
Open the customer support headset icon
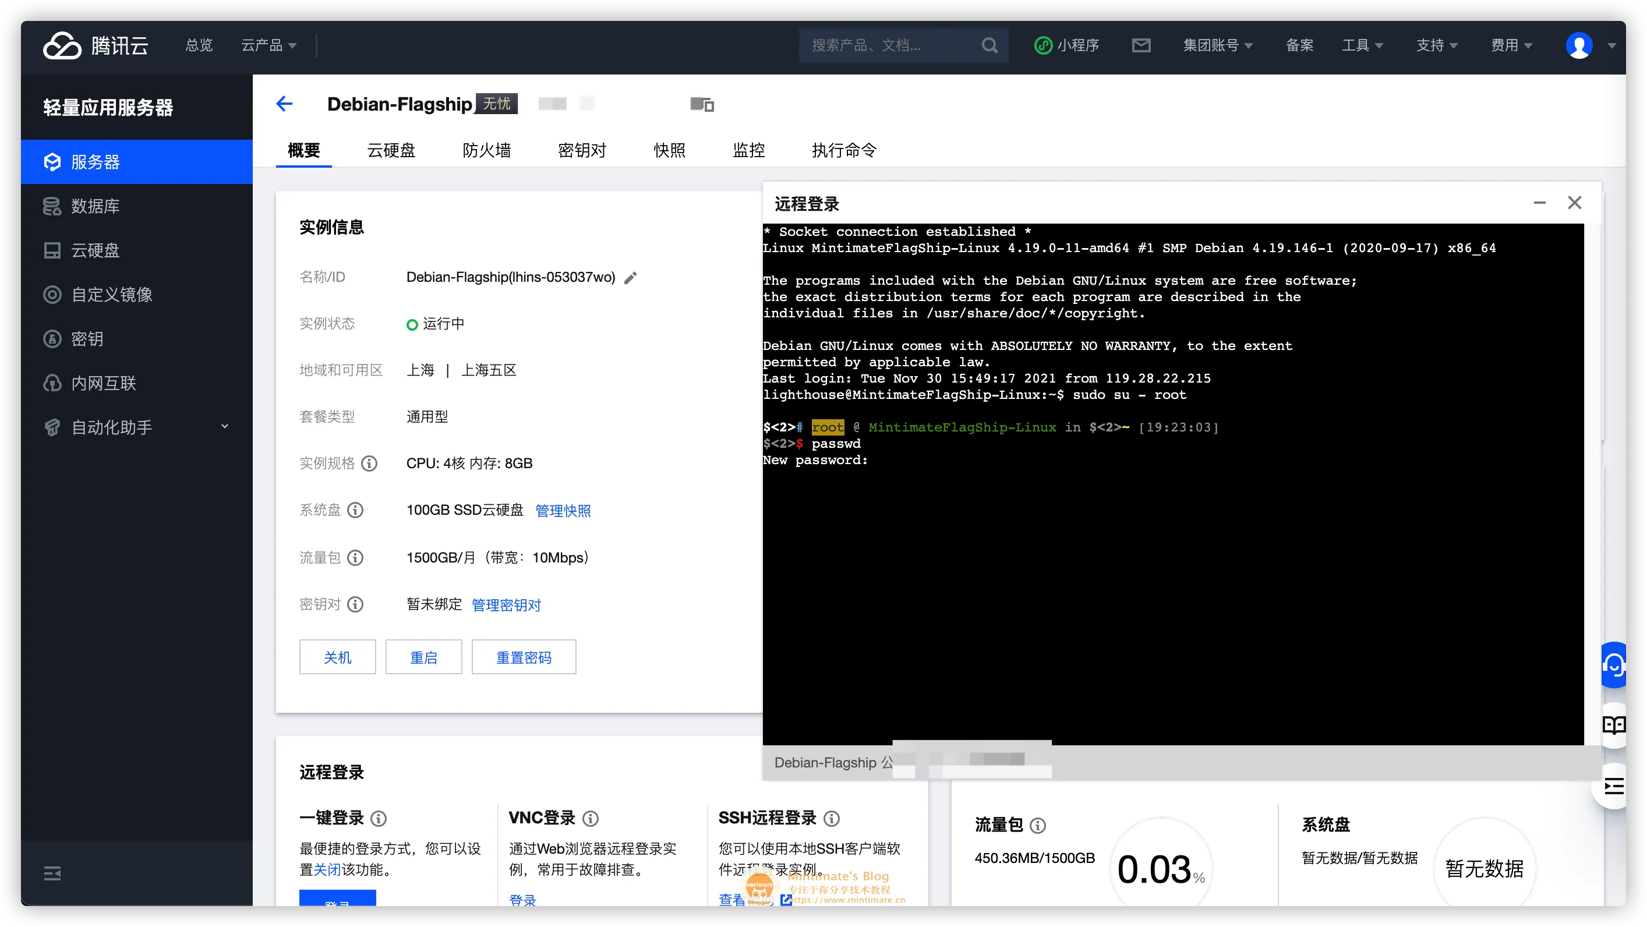tap(1614, 666)
